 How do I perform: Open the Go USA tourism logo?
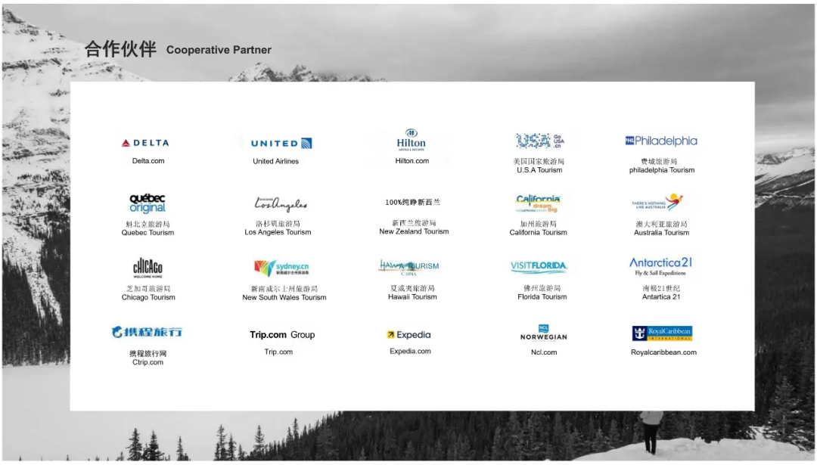[539, 141]
